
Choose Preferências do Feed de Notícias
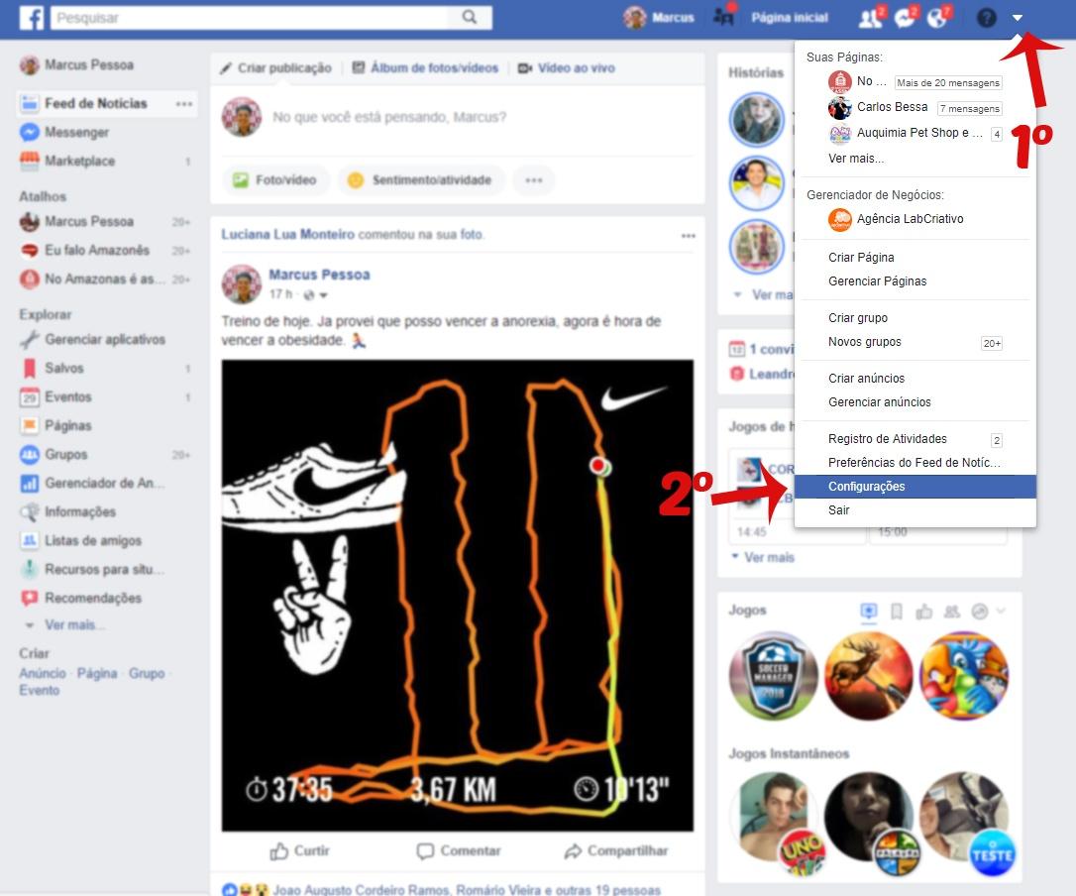click(x=915, y=463)
